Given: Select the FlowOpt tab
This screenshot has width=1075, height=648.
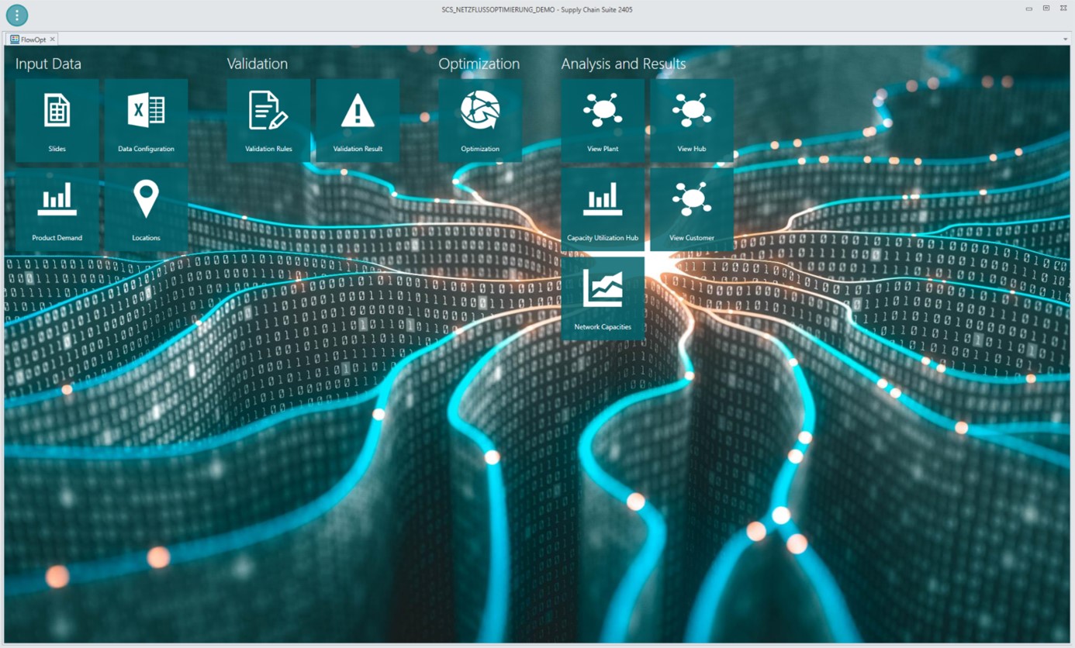Looking at the screenshot, I should pos(33,40).
